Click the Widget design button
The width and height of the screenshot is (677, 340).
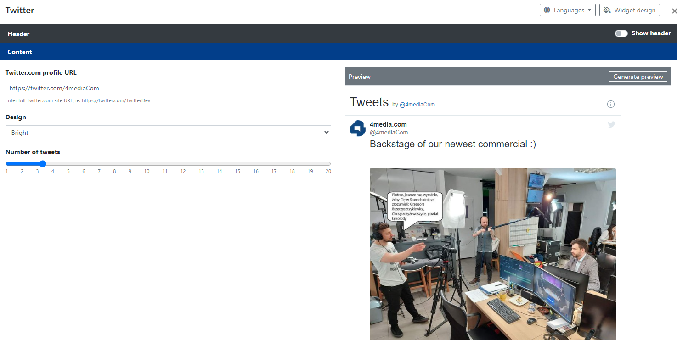click(x=629, y=10)
